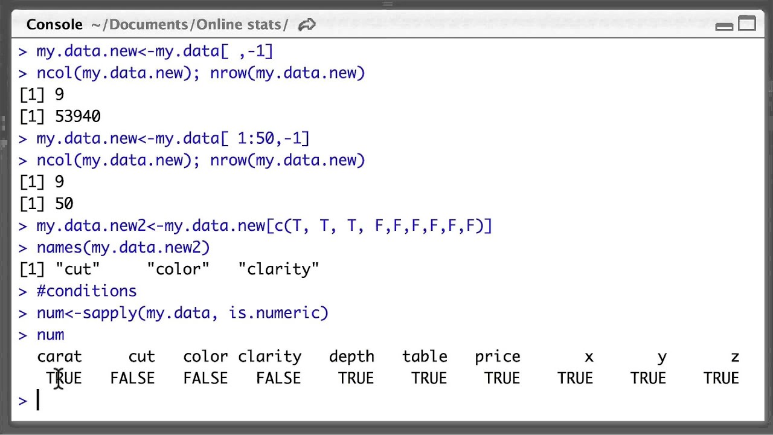Click the "clarity" string in names output
The width and height of the screenshot is (773, 435).
(x=278, y=269)
